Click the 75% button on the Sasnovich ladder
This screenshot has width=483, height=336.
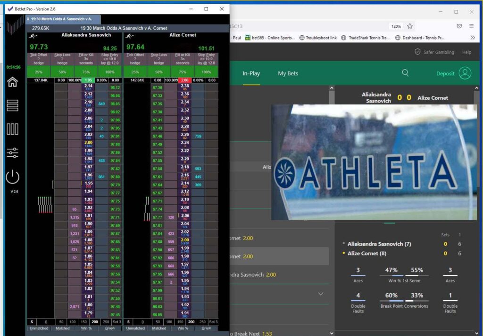coord(86,72)
